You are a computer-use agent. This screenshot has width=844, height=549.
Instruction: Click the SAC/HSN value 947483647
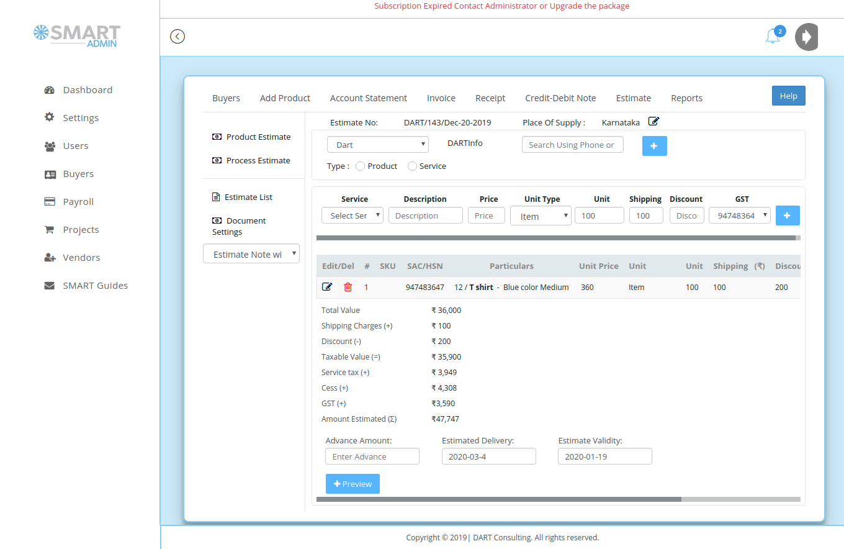425,288
